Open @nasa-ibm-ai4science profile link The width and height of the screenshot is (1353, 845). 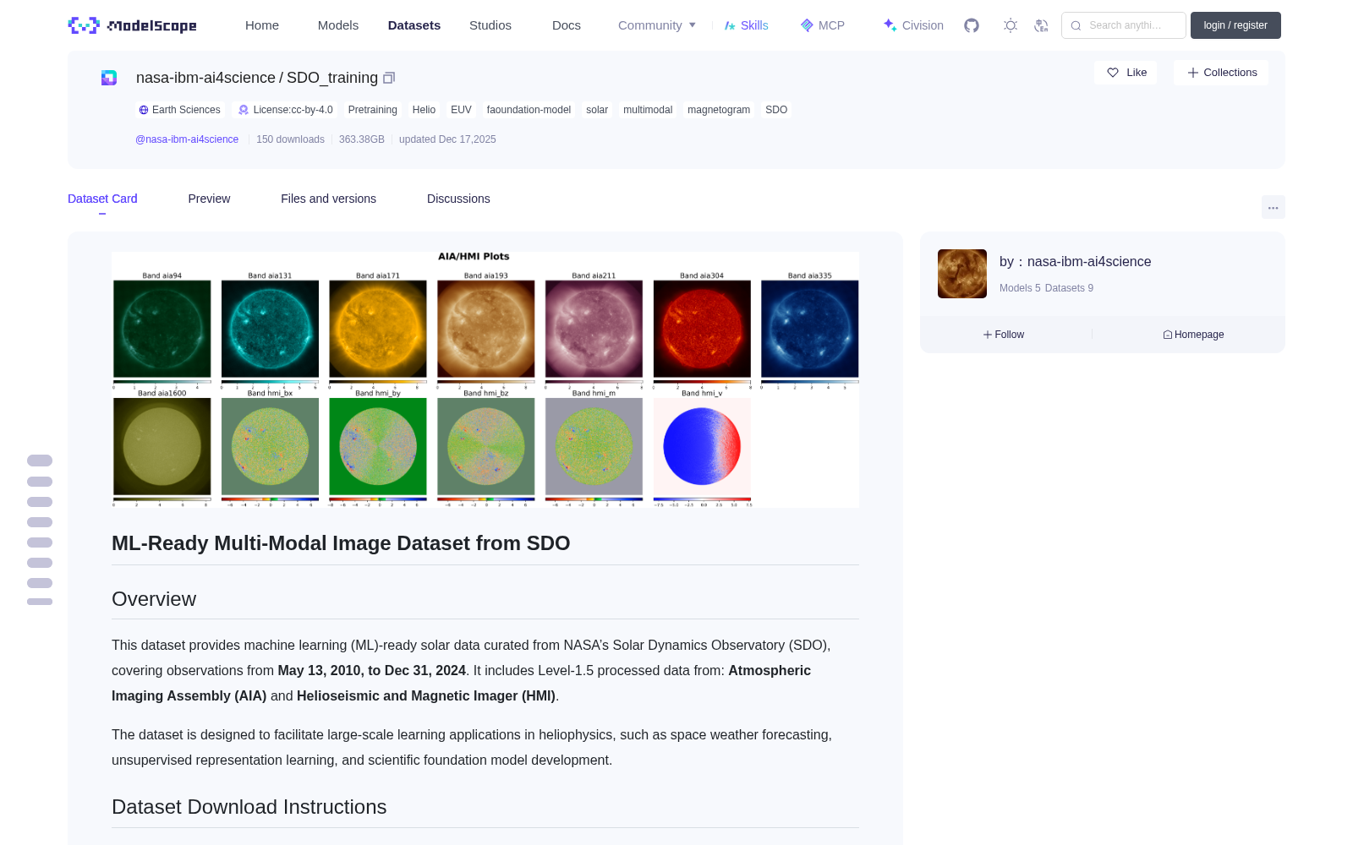click(187, 139)
